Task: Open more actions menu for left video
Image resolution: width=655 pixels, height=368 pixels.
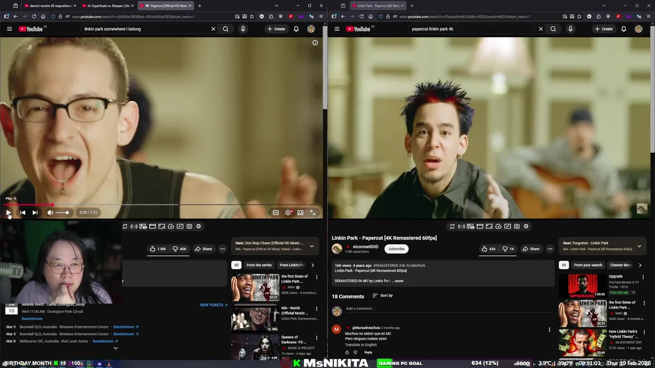Action: (x=223, y=249)
